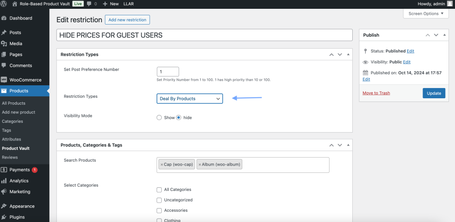The image size is (455, 222).
Task: Remove Cap (woo-cap) product tag
Action: (x=162, y=165)
